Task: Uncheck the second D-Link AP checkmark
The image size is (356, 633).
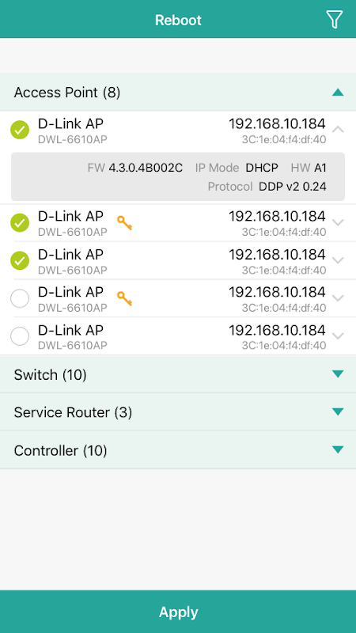Action: coord(20,223)
